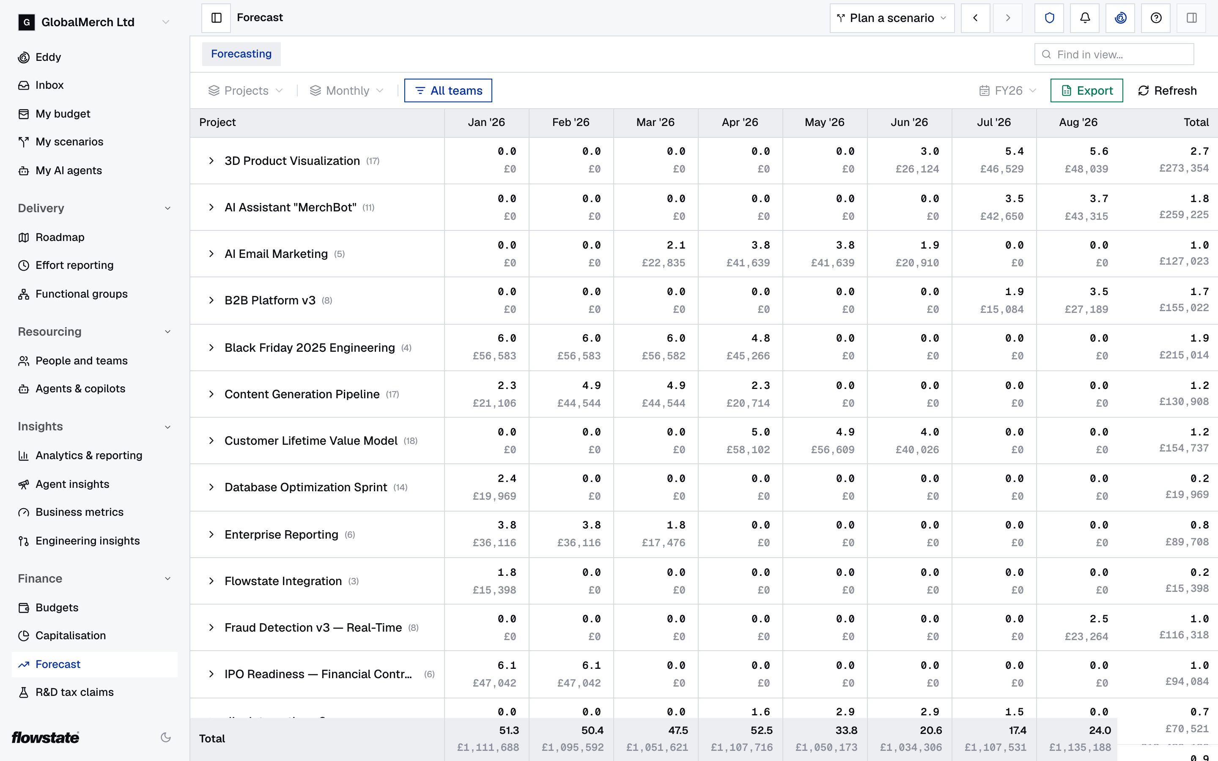Screen dimensions: 1218x761
Task: Select the Forecasting tab
Action: [x=241, y=54]
